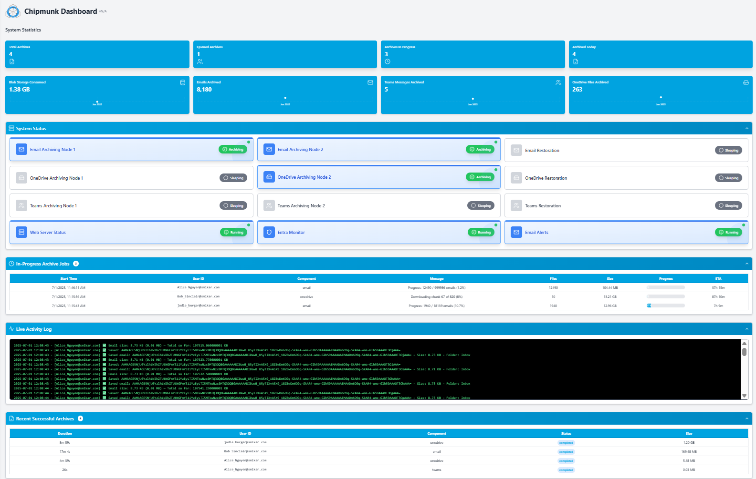Toggle the Running badge on Web Server Status
The width and height of the screenshot is (756, 479).
233,232
